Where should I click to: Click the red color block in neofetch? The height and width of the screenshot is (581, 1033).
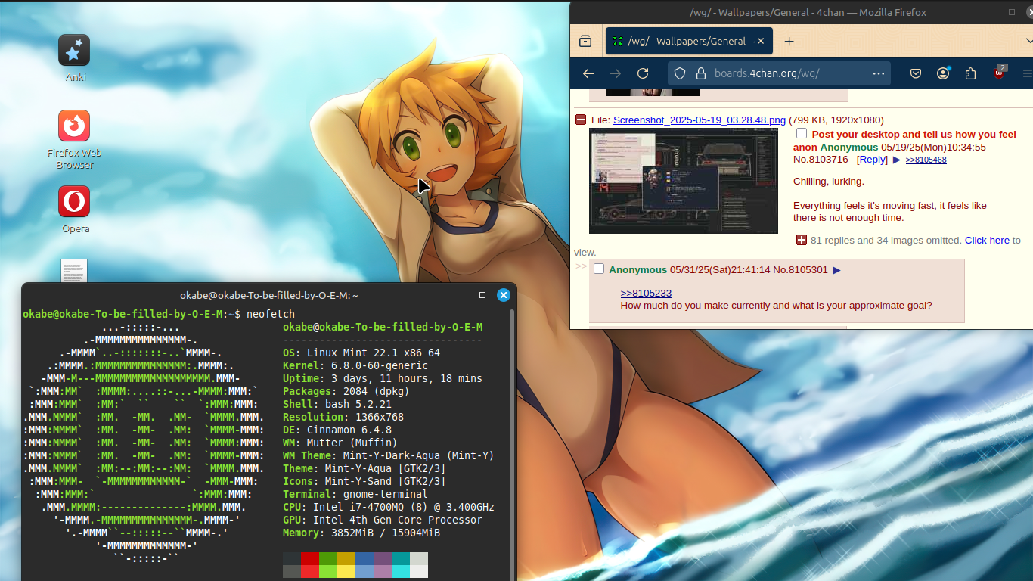309,558
